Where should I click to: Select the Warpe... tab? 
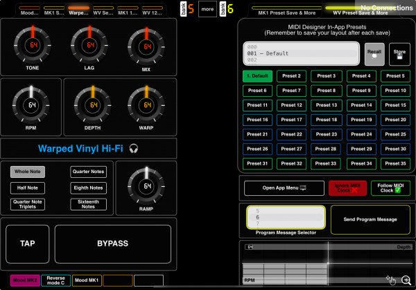click(78, 10)
